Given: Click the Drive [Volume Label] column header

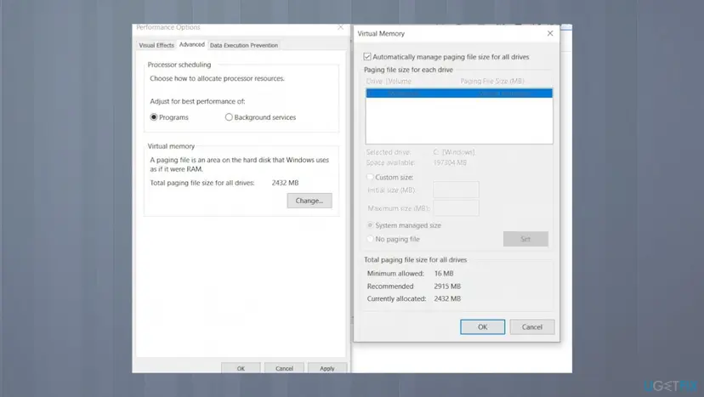Looking at the screenshot, I should point(389,82).
